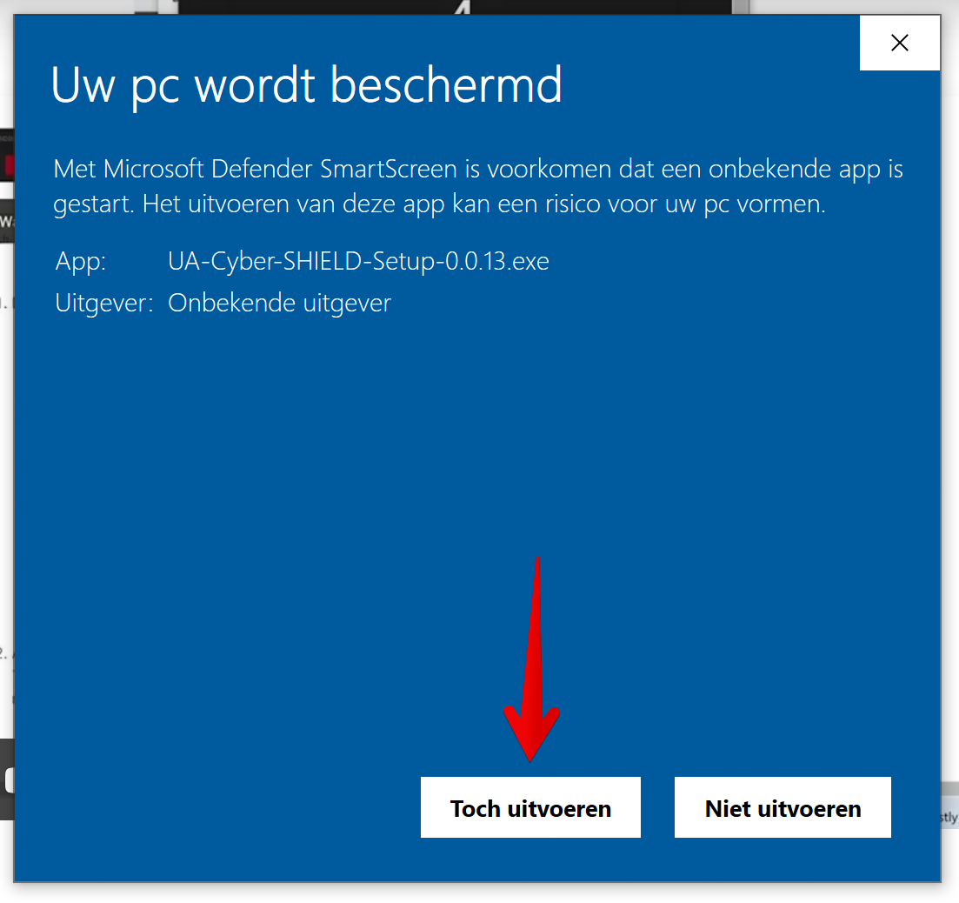Click the 'Uitgever:' label
The image size is (959, 903).
104,303
